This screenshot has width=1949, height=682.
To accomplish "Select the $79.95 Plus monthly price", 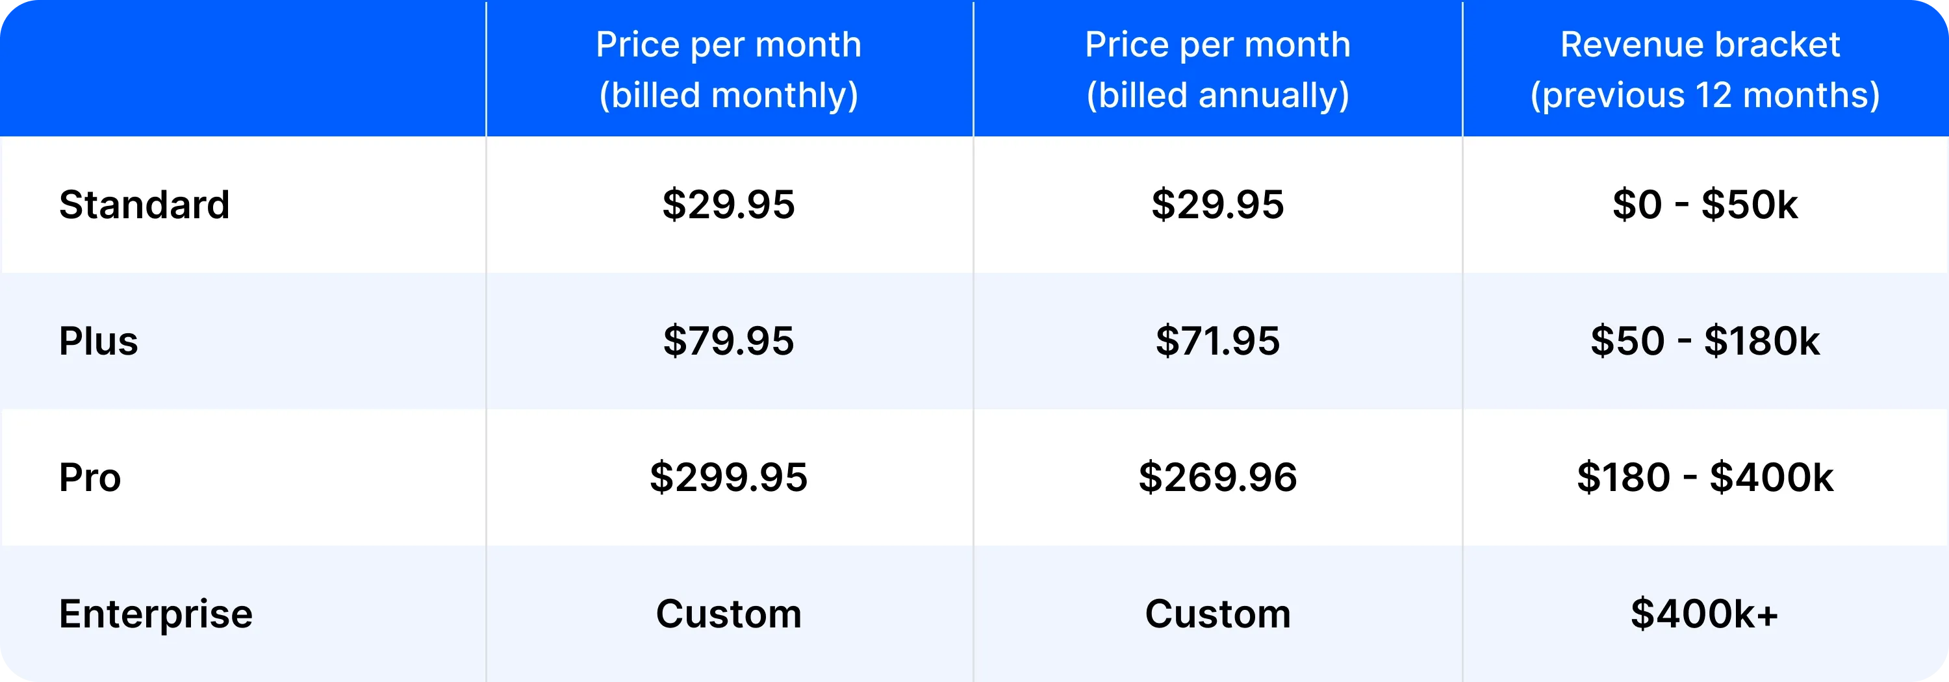I will pos(729,341).
